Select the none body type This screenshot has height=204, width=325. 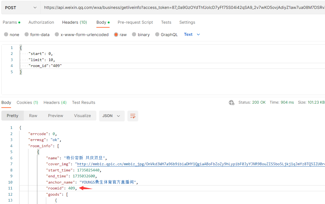click(12, 35)
